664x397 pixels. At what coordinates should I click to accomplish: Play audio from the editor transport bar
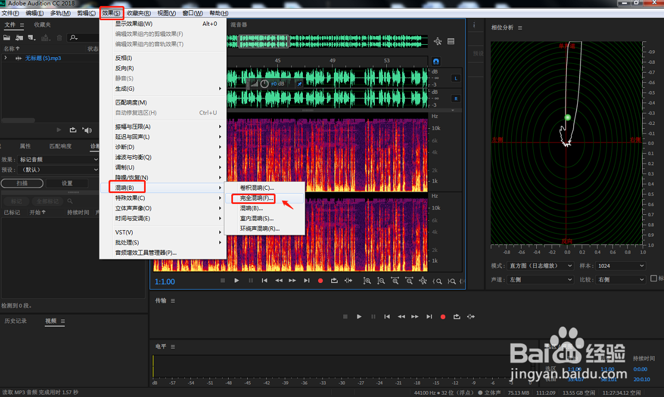(236, 280)
